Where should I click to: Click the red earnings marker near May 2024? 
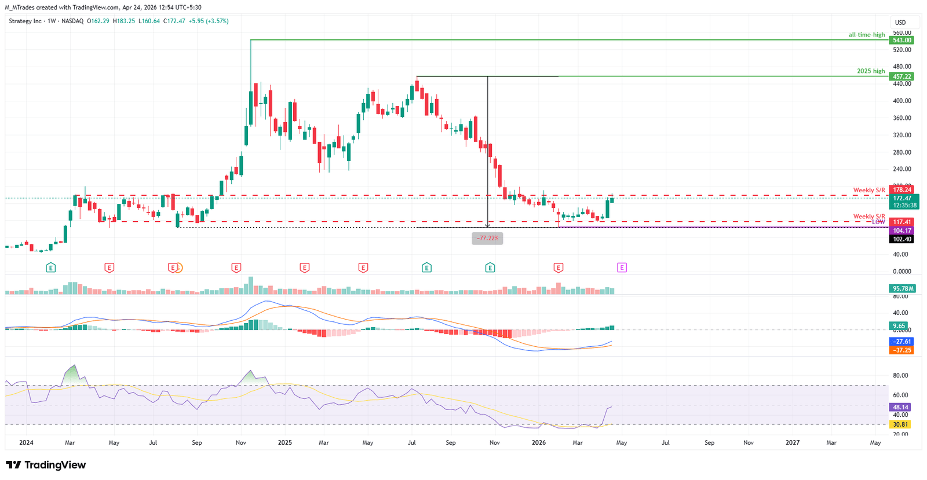pyautogui.click(x=109, y=268)
